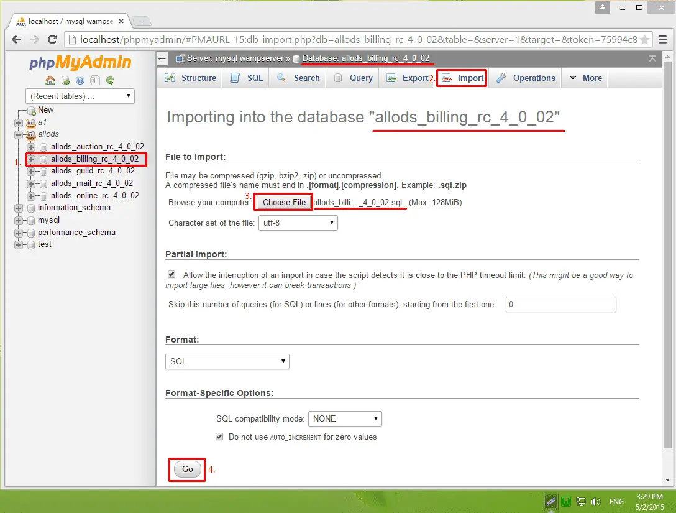The width and height of the screenshot is (676, 513).
Task: Open the query window pages icon
Action: coord(95,80)
